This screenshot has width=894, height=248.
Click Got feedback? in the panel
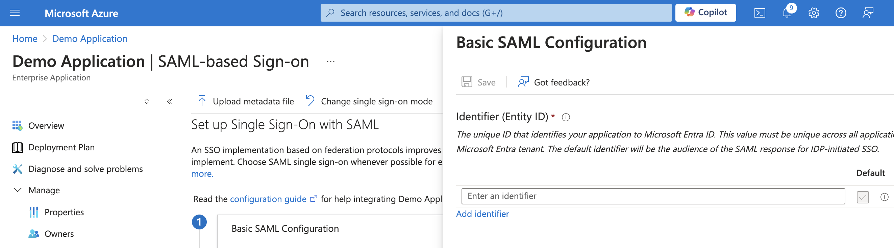point(554,82)
